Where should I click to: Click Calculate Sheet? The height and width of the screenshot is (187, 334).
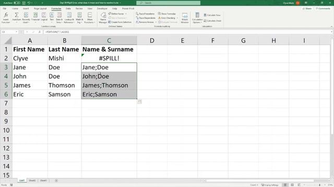pos(212,21)
